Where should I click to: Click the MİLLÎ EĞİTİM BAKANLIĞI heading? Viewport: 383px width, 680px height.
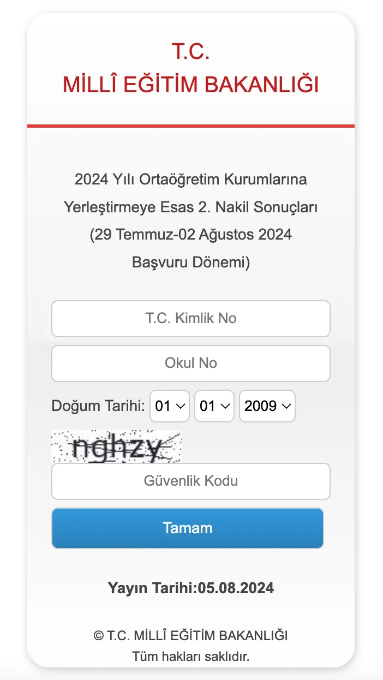click(191, 85)
